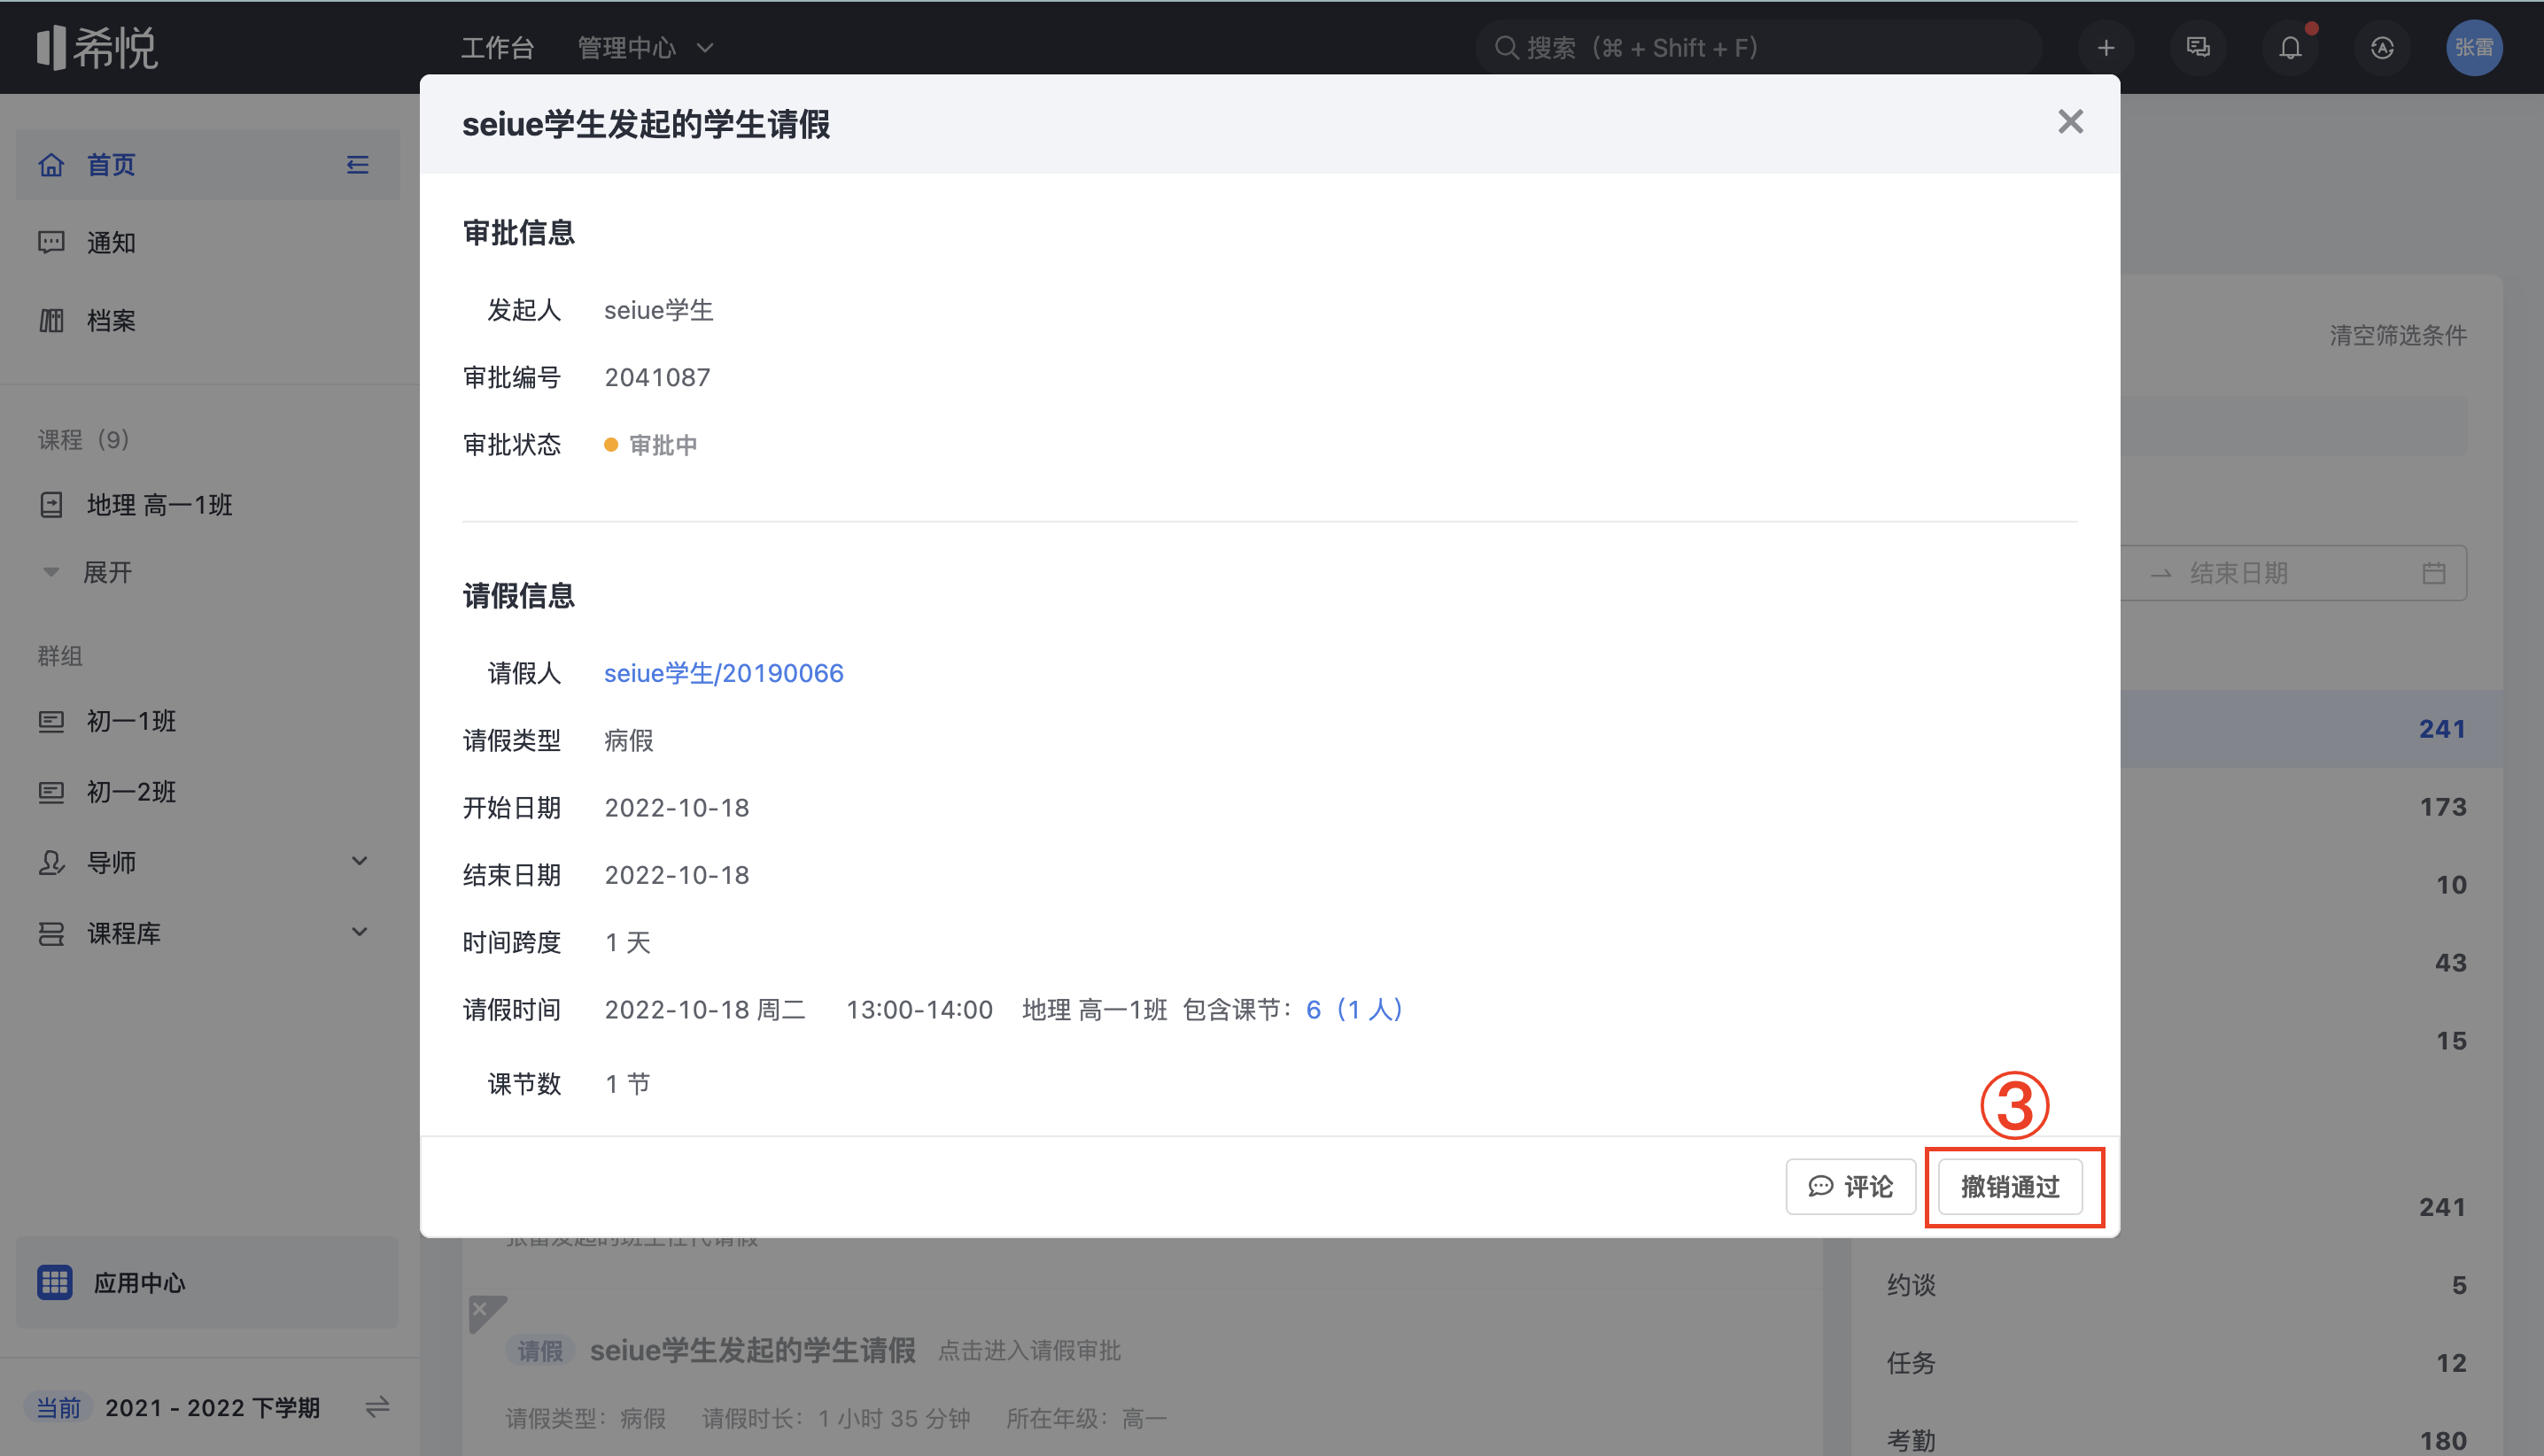Screen dimensions: 2544x1456
Task: Expand the 课程库 sidebar section
Action: (x=359, y=933)
